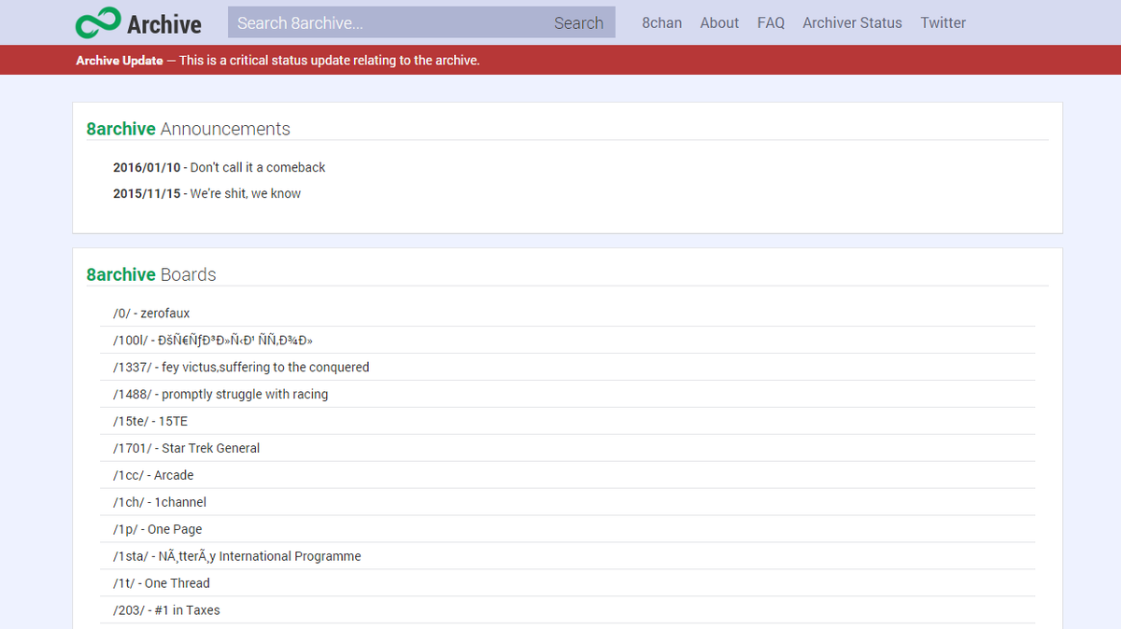Click the Archive site title
Image resolution: width=1121 pixels, height=629 pixels.
164,23
